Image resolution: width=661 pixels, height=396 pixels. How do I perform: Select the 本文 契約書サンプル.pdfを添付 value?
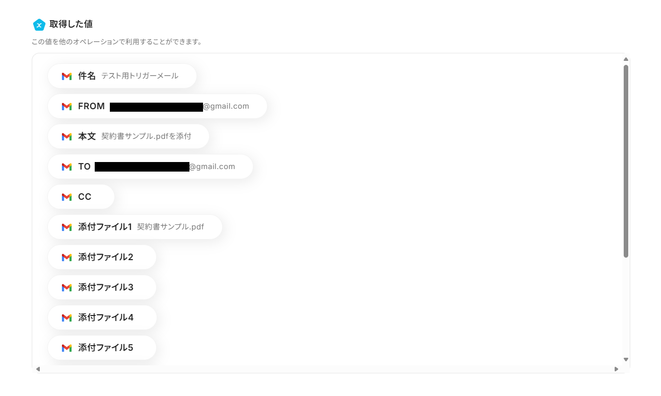(128, 136)
